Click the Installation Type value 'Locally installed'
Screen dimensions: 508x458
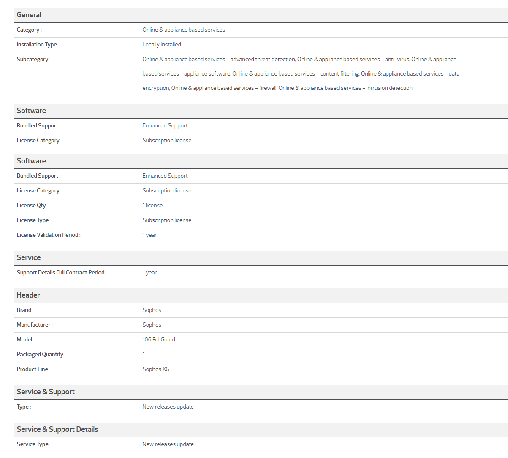click(162, 45)
